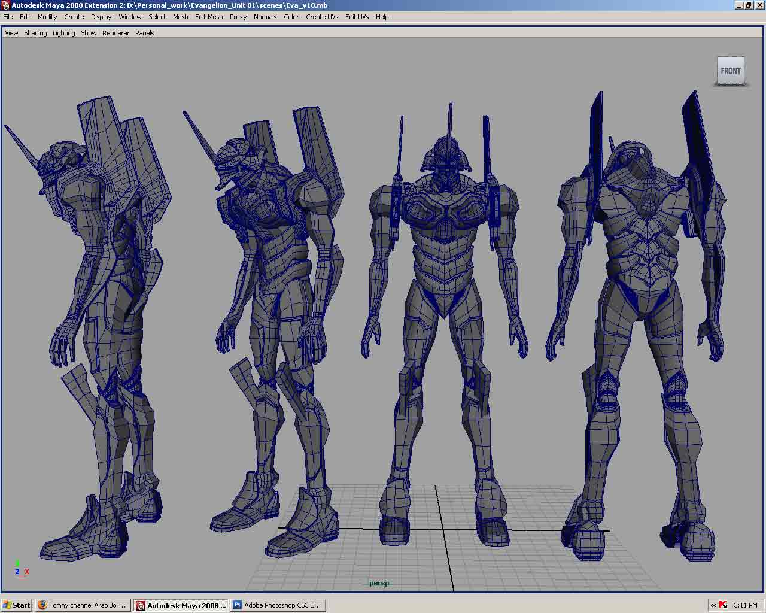Open the viewport Renderer menu
This screenshot has height=613, width=766.
[115, 33]
